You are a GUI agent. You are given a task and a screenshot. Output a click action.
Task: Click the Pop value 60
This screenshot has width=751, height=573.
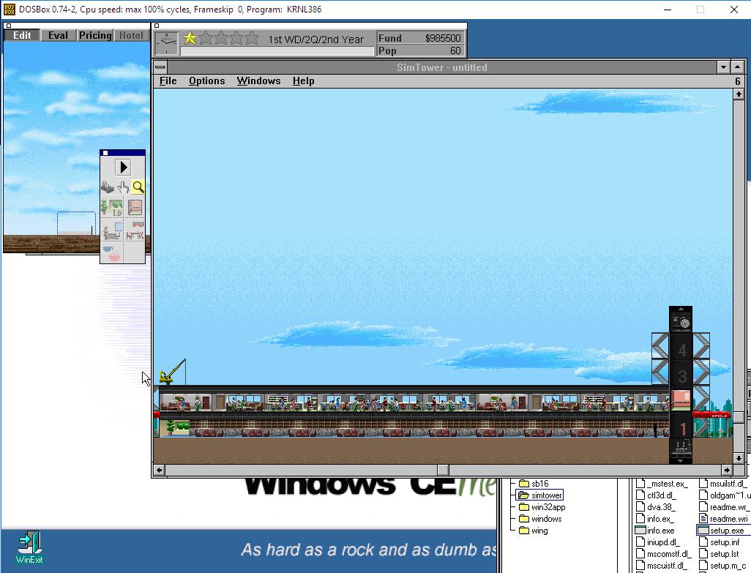coord(455,50)
